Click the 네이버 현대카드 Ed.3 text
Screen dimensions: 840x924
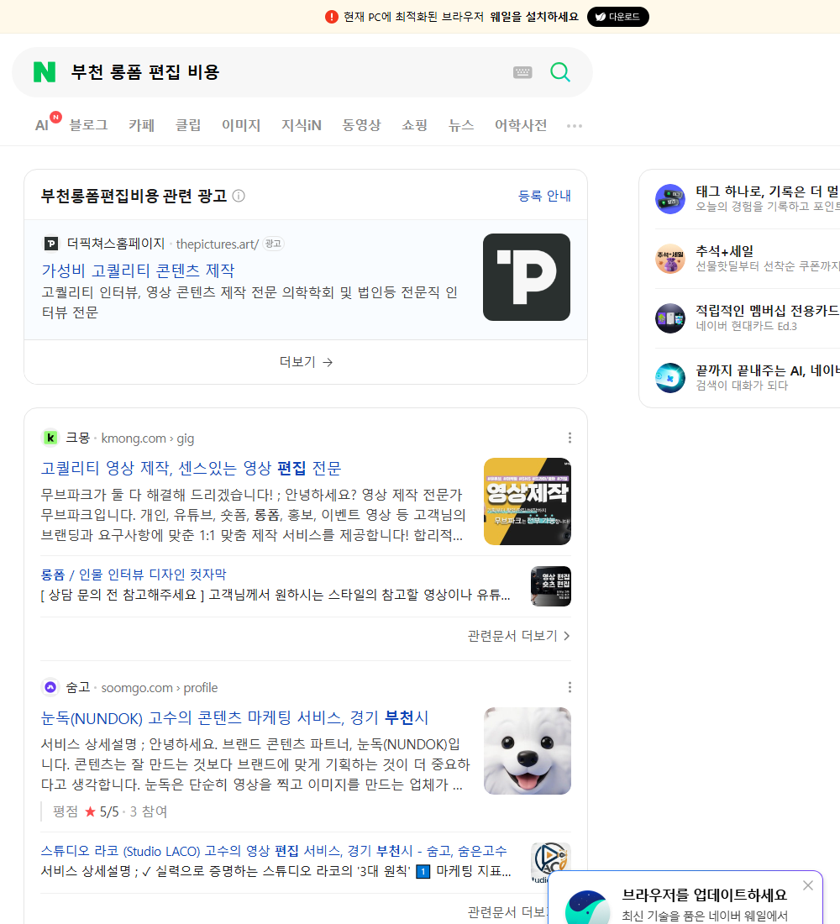(746, 326)
